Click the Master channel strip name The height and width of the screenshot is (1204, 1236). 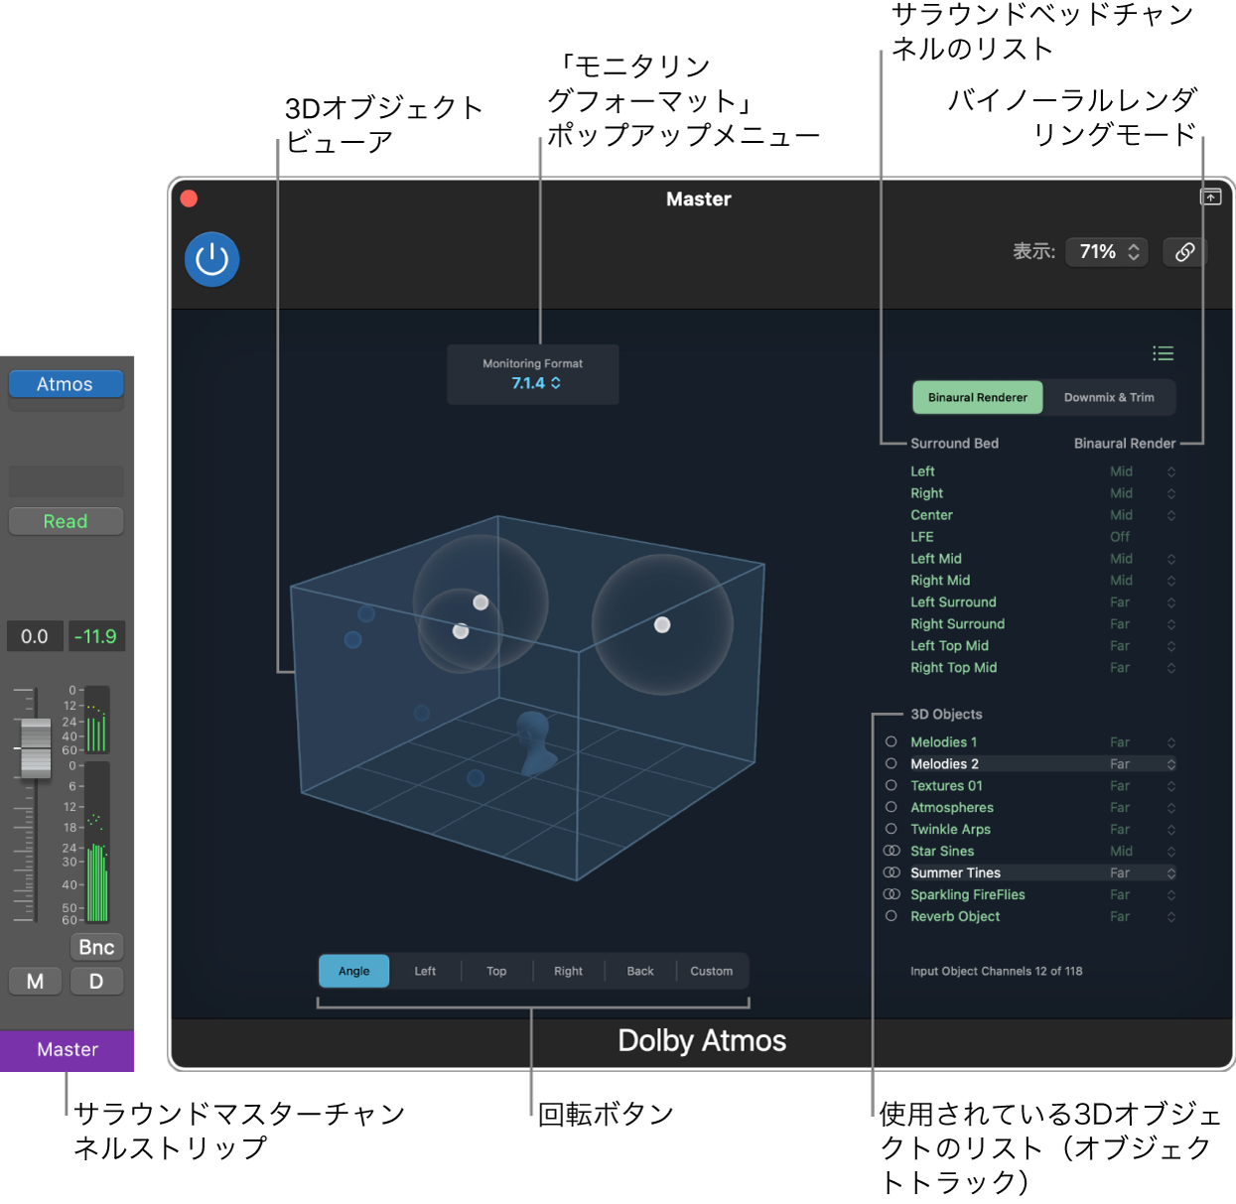(x=67, y=1050)
